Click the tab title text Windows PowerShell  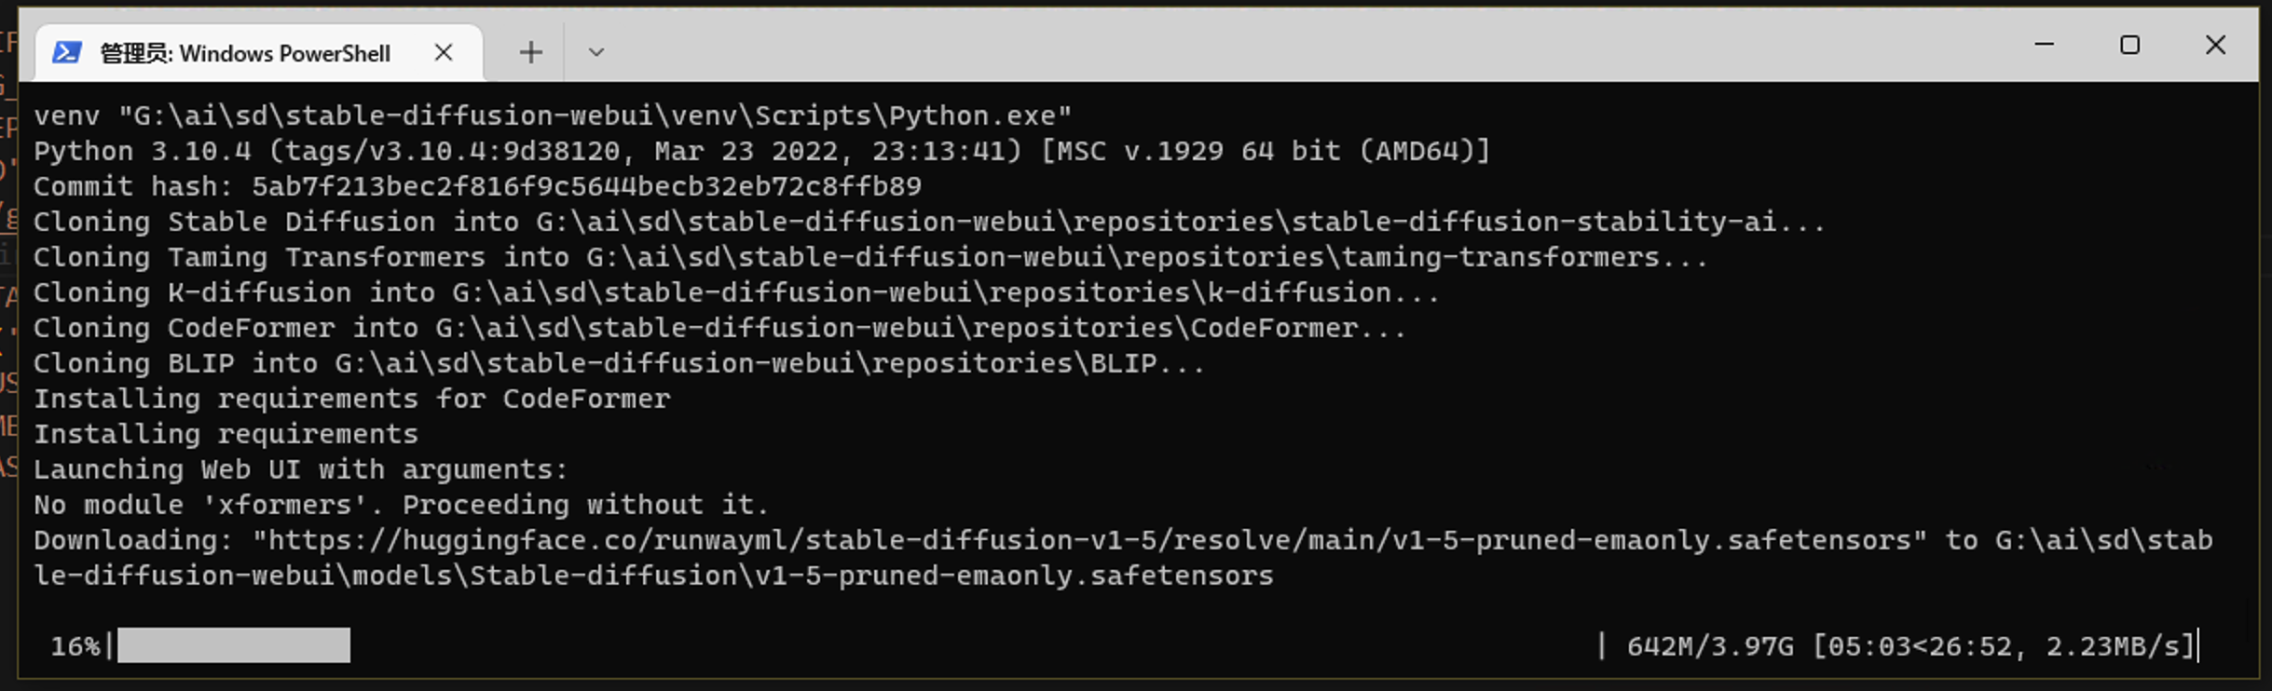pos(280,53)
